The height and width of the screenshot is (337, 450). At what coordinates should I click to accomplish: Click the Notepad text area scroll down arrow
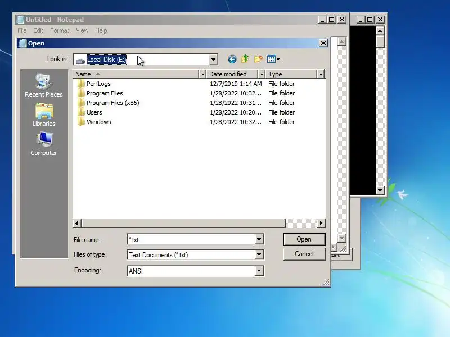341,238
